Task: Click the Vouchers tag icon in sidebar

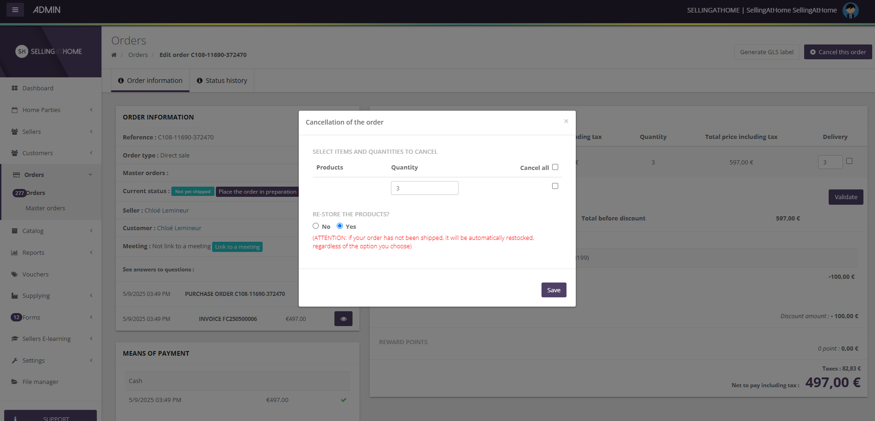Action: (x=14, y=274)
